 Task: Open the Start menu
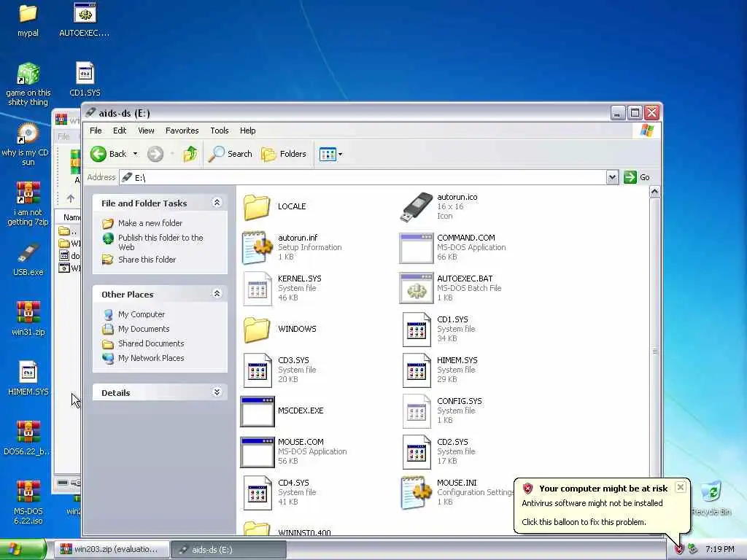(x=23, y=549)
